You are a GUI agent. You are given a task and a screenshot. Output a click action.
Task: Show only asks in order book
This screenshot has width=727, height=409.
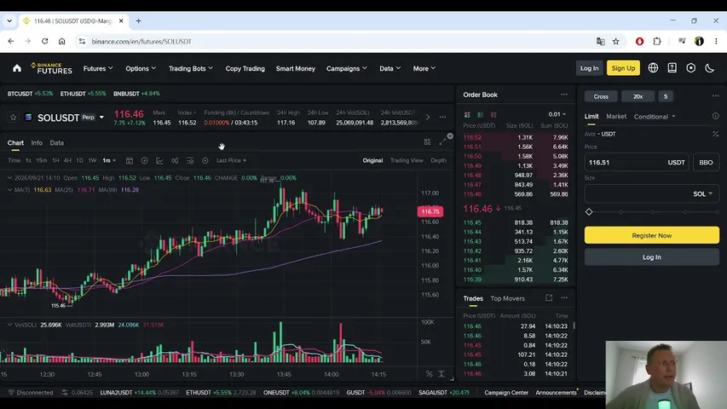coord(493,114)
